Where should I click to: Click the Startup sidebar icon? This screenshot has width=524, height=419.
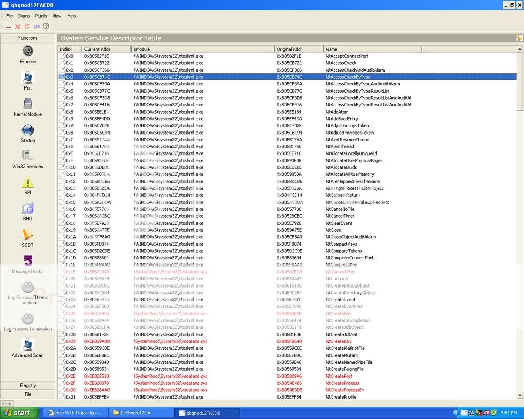coord(28,130)
